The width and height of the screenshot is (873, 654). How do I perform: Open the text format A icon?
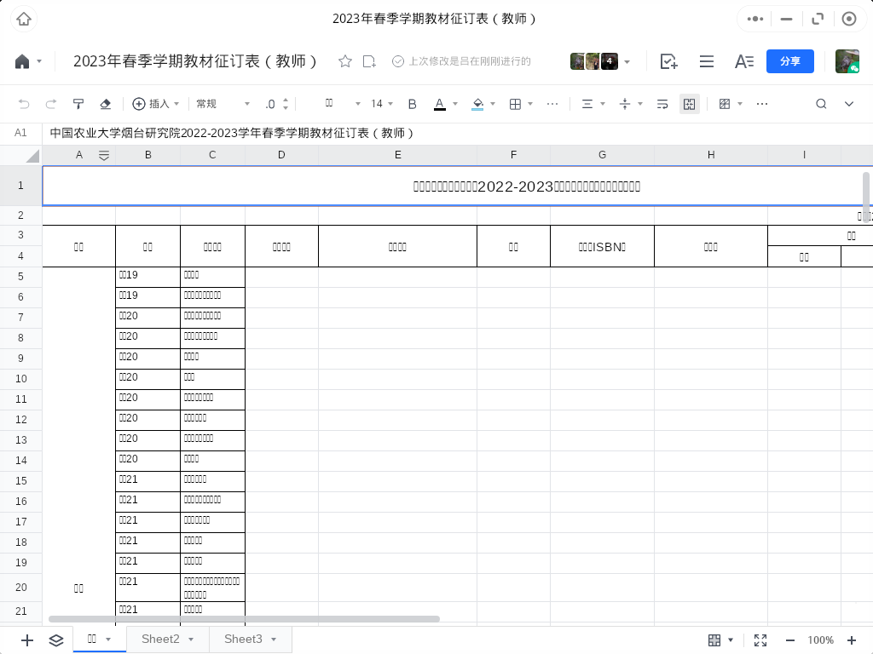(743, 61)
